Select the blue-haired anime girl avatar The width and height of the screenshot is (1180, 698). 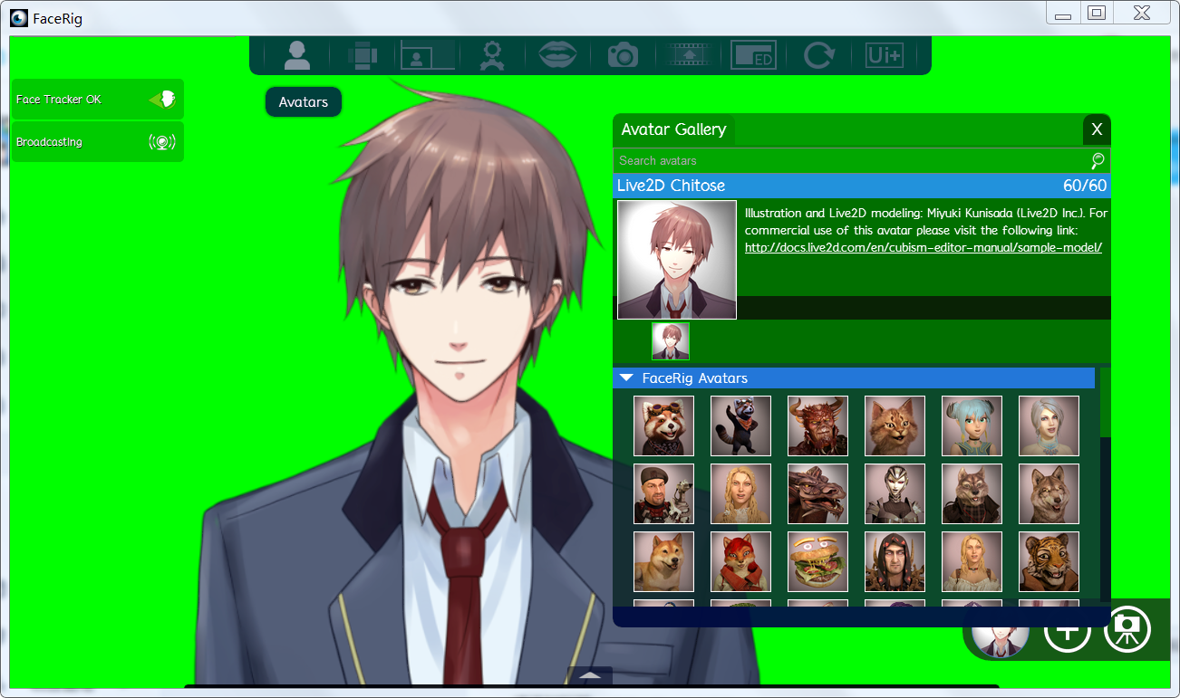coord(972,425)
